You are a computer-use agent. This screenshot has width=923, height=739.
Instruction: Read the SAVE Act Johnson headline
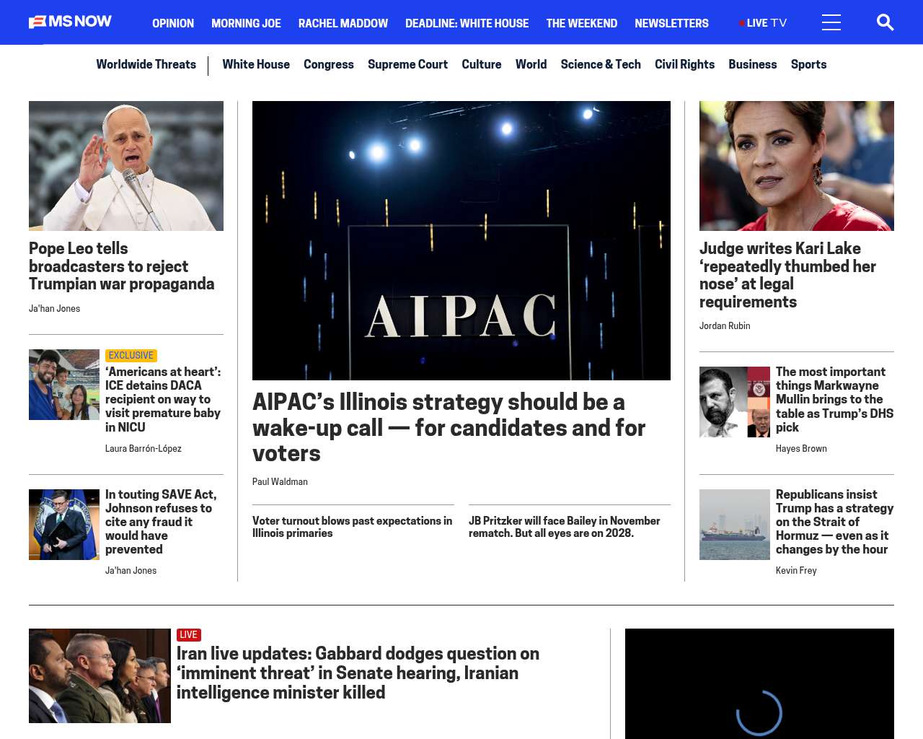tap(161, 522)
